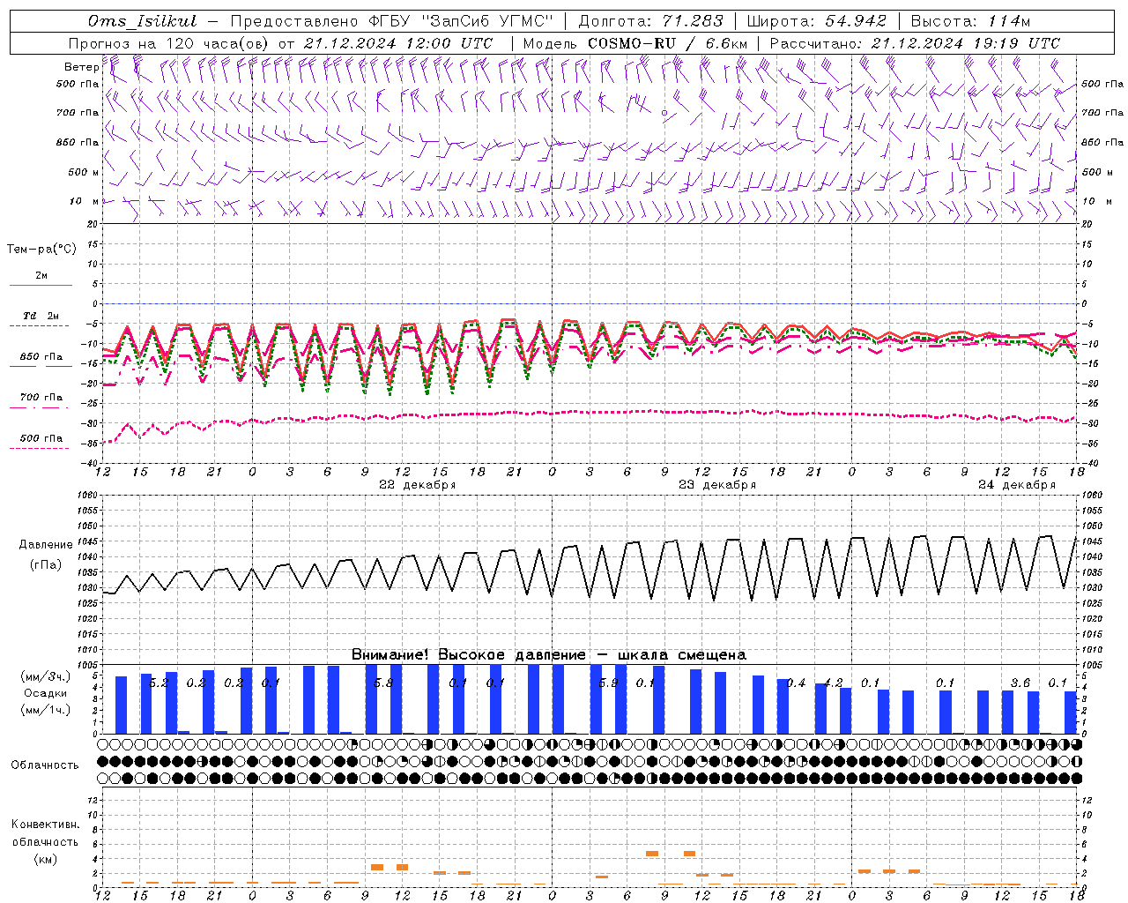Click the Широта 54.942 value
This screenshot has height=903, width=1128.
pos(854,21)
